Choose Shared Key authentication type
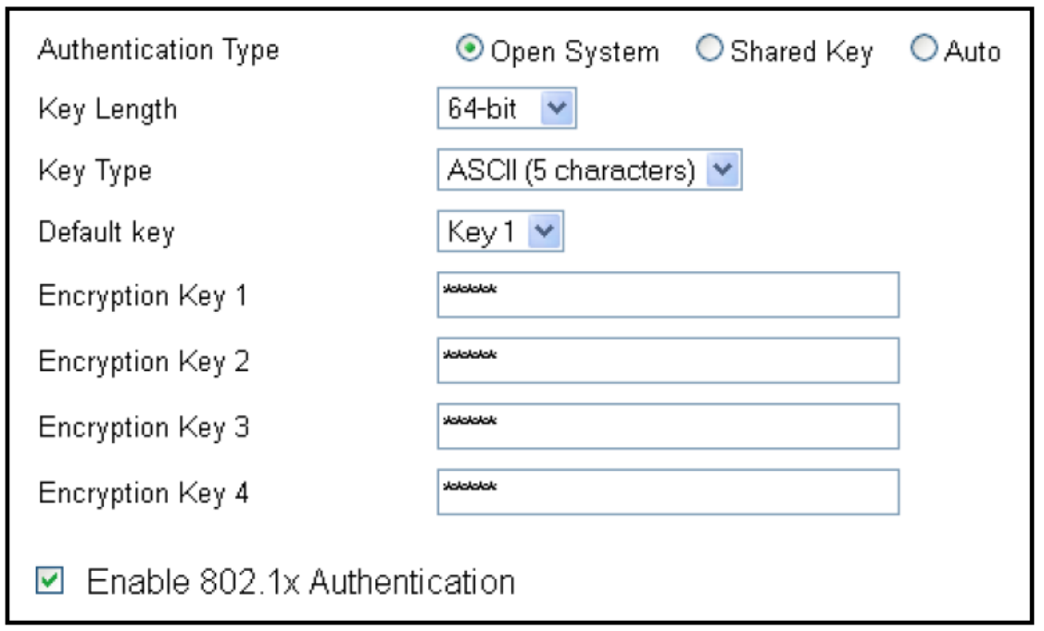This screenshot has width=1044, height=631. click(709, 50)
